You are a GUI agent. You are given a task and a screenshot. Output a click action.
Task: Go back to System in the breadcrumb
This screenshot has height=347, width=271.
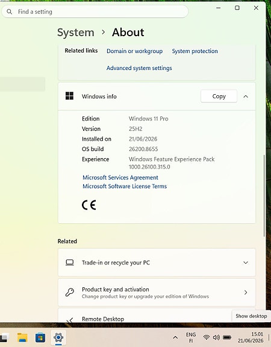(76, 33)
